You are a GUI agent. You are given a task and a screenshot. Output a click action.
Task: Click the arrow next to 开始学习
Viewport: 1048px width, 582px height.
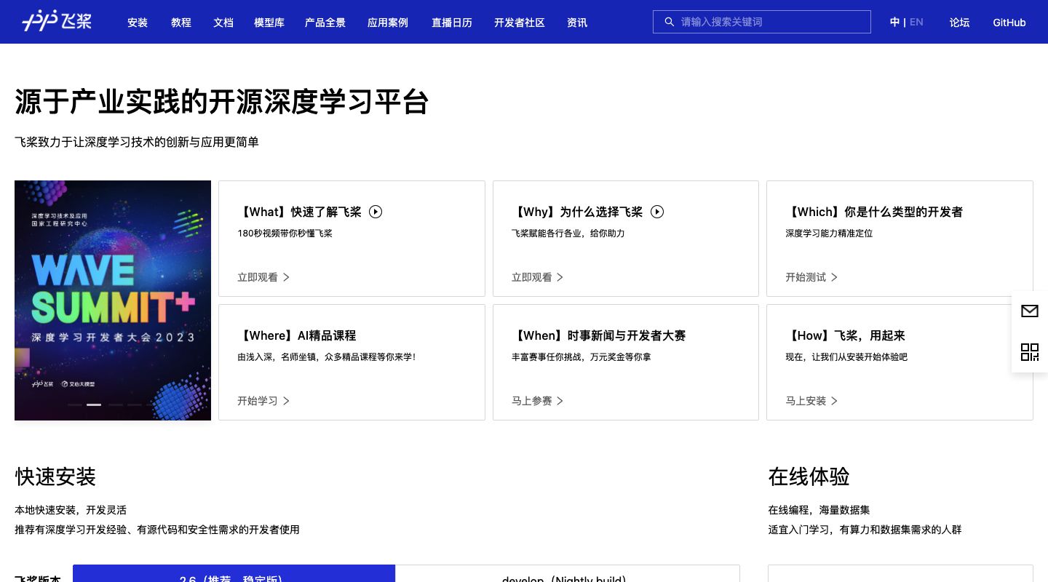coord(286,401)
